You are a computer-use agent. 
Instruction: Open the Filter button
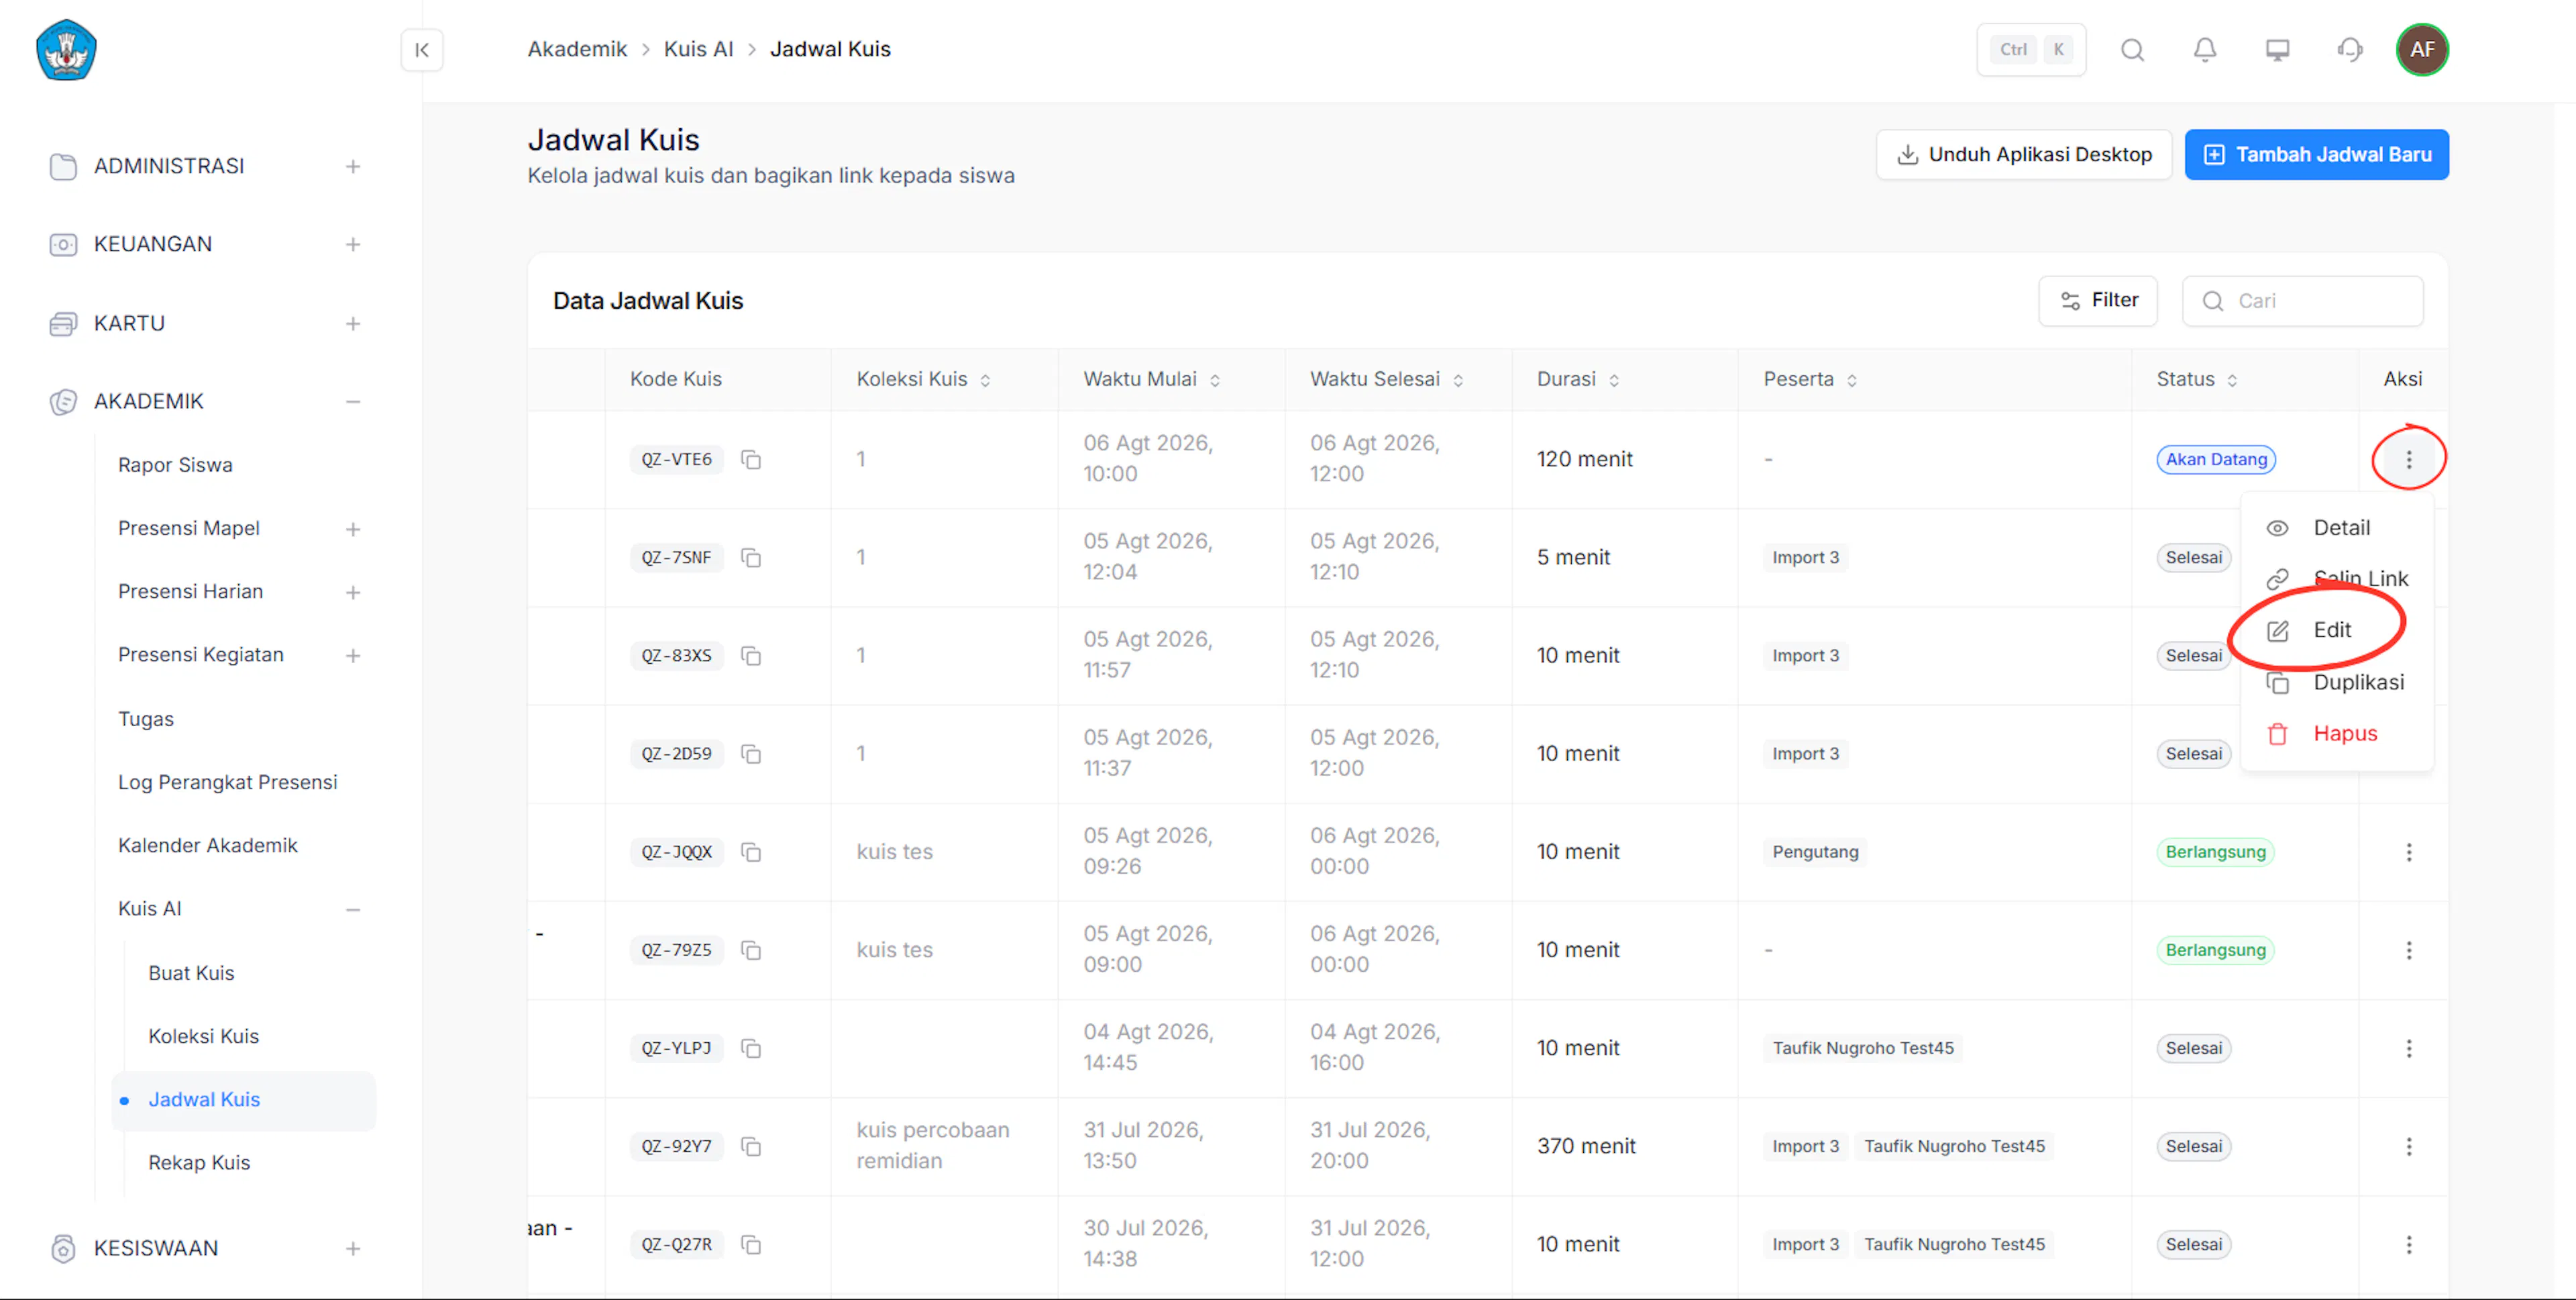pyautogui.click(x=2098, y=300)
